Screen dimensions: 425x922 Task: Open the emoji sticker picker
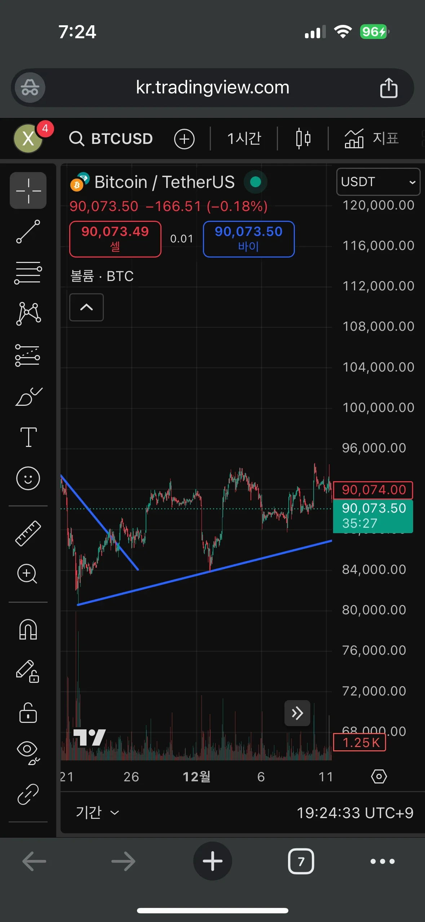(x=28, y=478)
